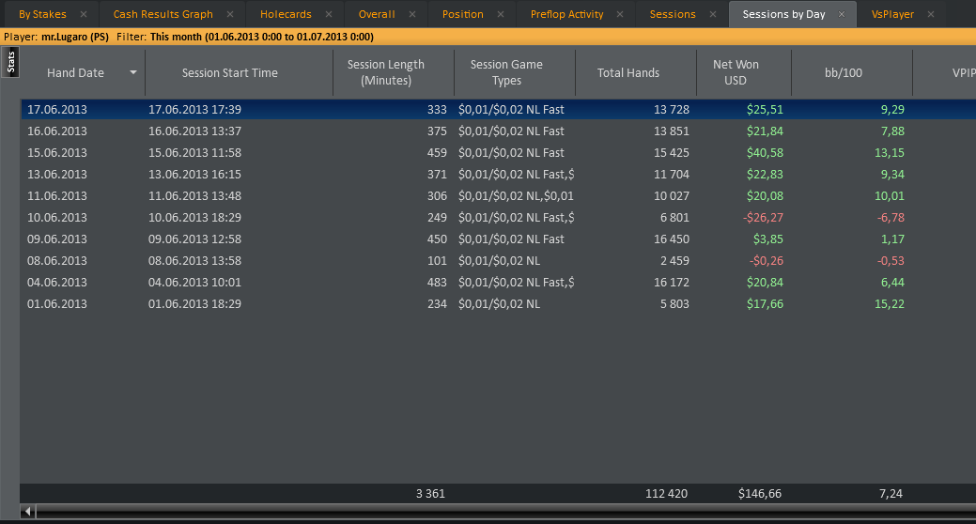Viewport: 976px width, 524px height.
Task: Close the Overall tab
Action: coord(412,15)
